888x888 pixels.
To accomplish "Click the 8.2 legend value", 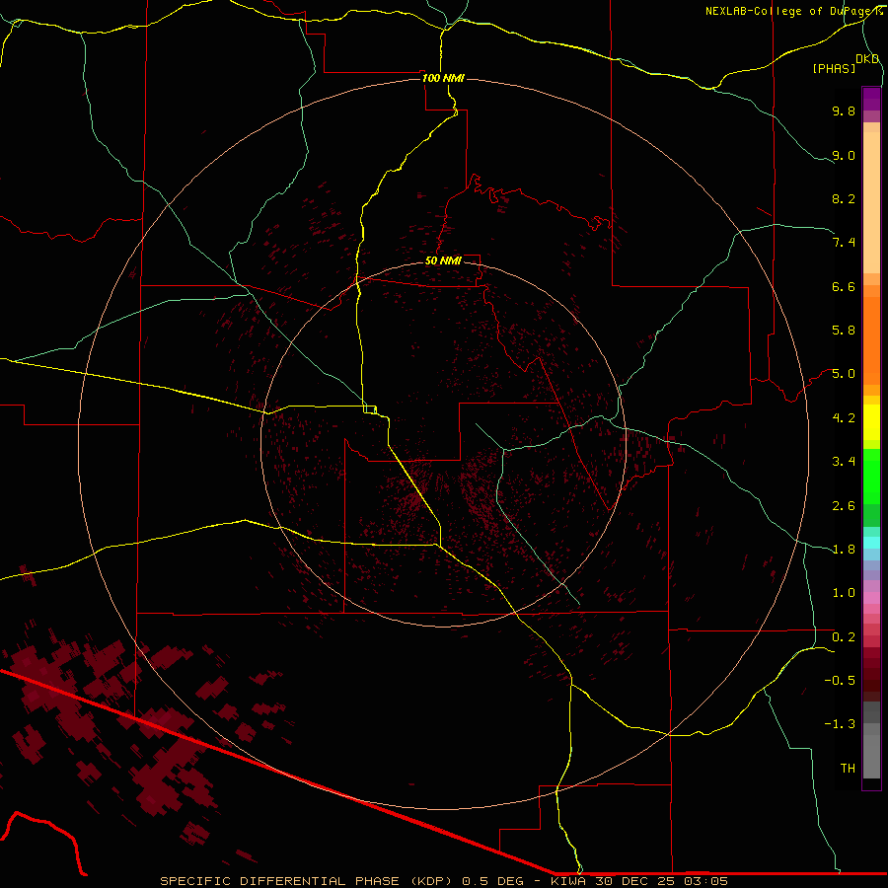I will pyautogui.click(x=844, y=198).
